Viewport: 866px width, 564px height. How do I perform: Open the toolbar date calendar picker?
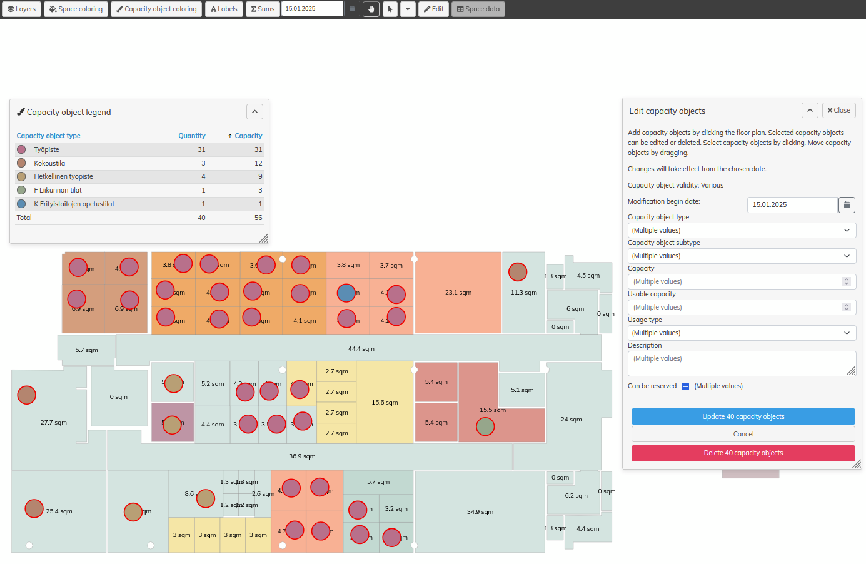point(352,9)
